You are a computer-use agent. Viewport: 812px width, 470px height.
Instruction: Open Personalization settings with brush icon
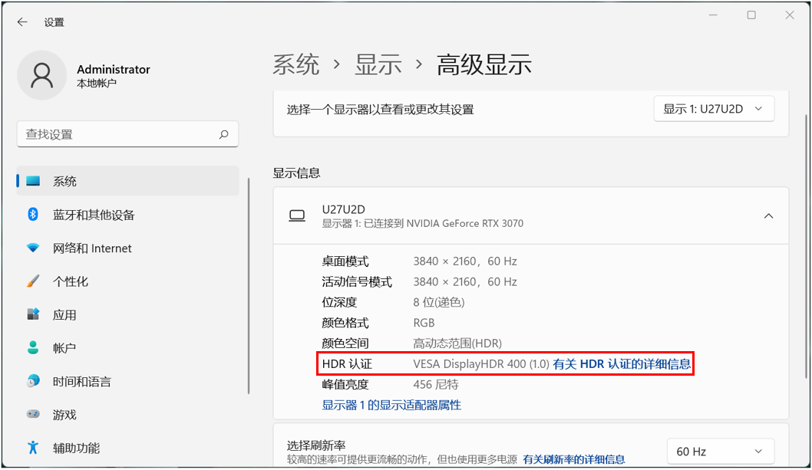coord(71,281)
